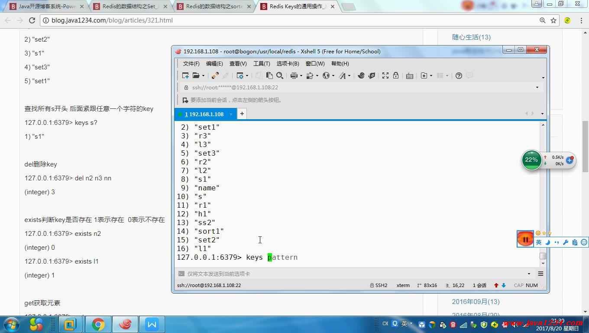Click the new tab layout plus-page icon
The height and width of the screenshot is (333, 589).
[x=424, y=75]
